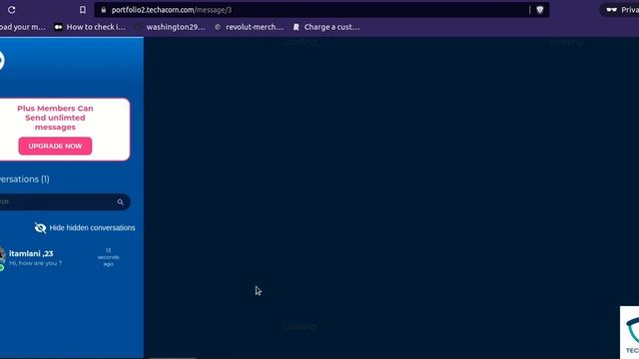The height and width of the screenshot is (359, 639).
Task: Open the 'Charge a cust...' bookmark
Action: 326,27
